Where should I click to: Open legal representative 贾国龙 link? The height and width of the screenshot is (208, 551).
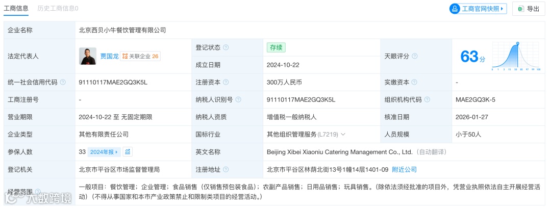coord(109,56)
